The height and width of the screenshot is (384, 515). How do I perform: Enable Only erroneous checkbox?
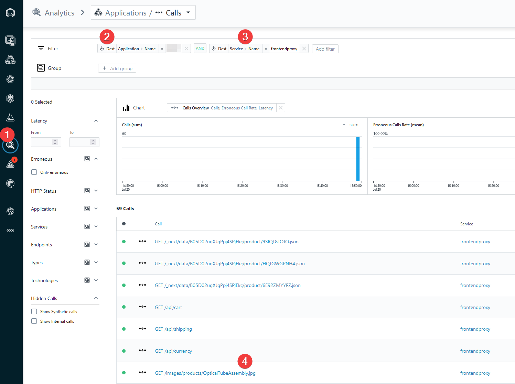34,172
